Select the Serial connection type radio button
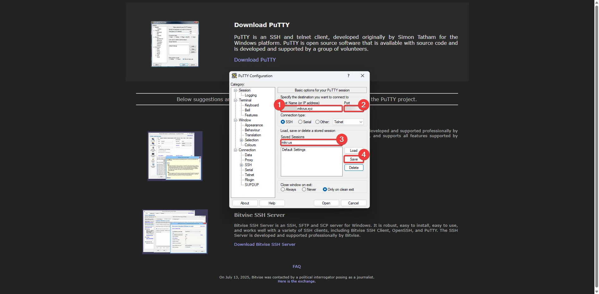Image resolution: width=599 pixels, height=294 pixels. [x=300, y=122]
